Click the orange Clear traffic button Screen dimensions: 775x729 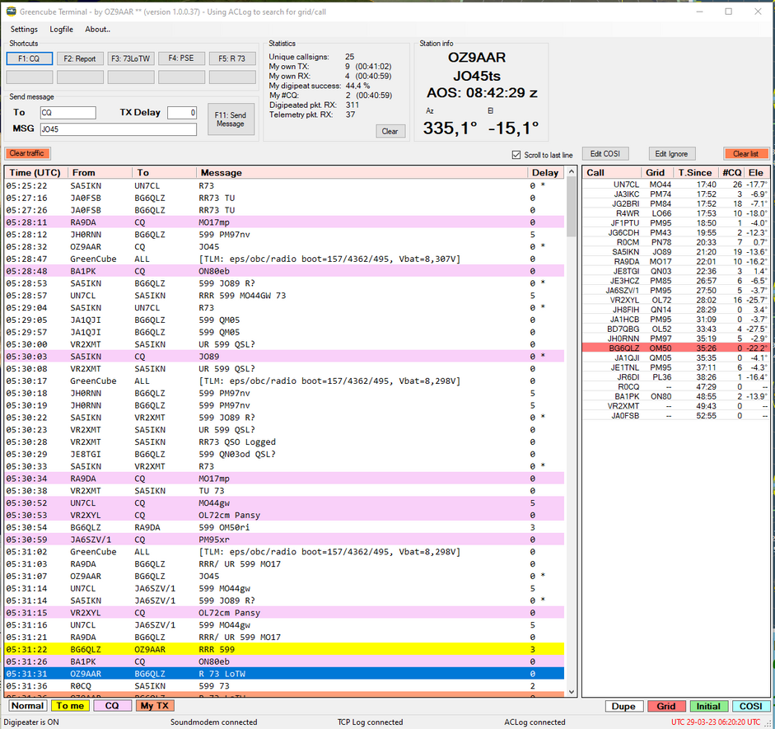click(27, 154)
